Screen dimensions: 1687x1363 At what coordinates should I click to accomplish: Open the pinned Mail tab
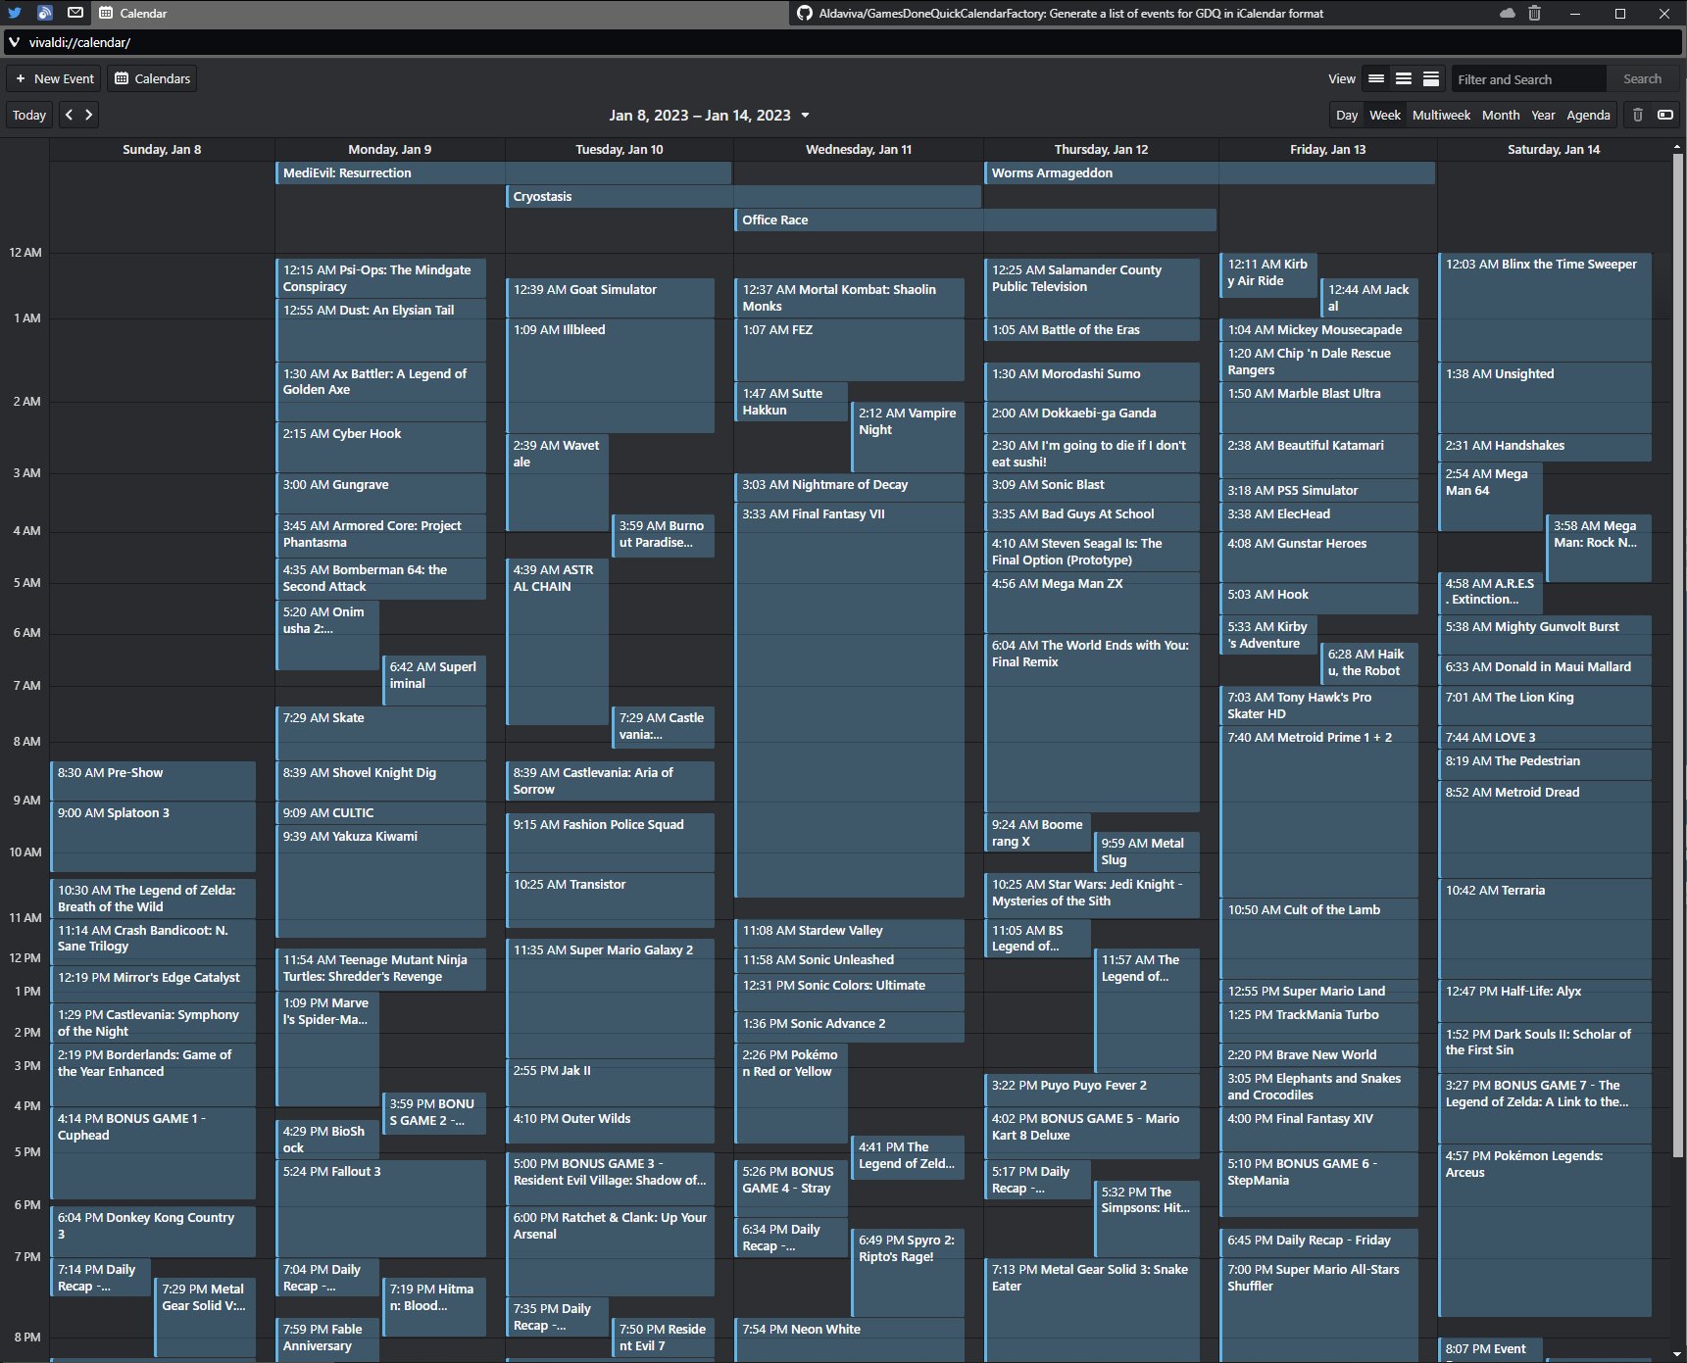(75, 13)
